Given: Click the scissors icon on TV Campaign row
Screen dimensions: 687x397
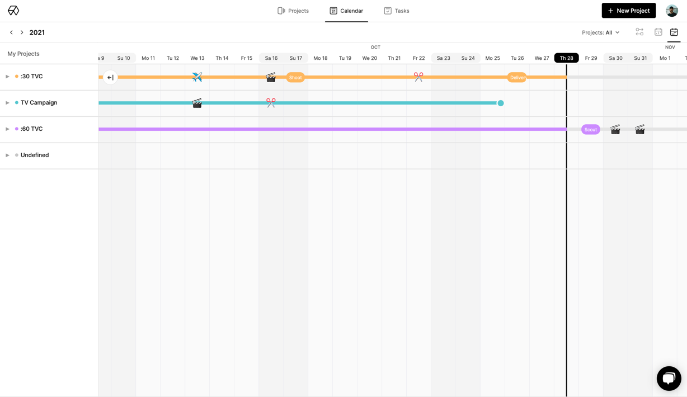Looking at the screenshot, I should point(271,103).
